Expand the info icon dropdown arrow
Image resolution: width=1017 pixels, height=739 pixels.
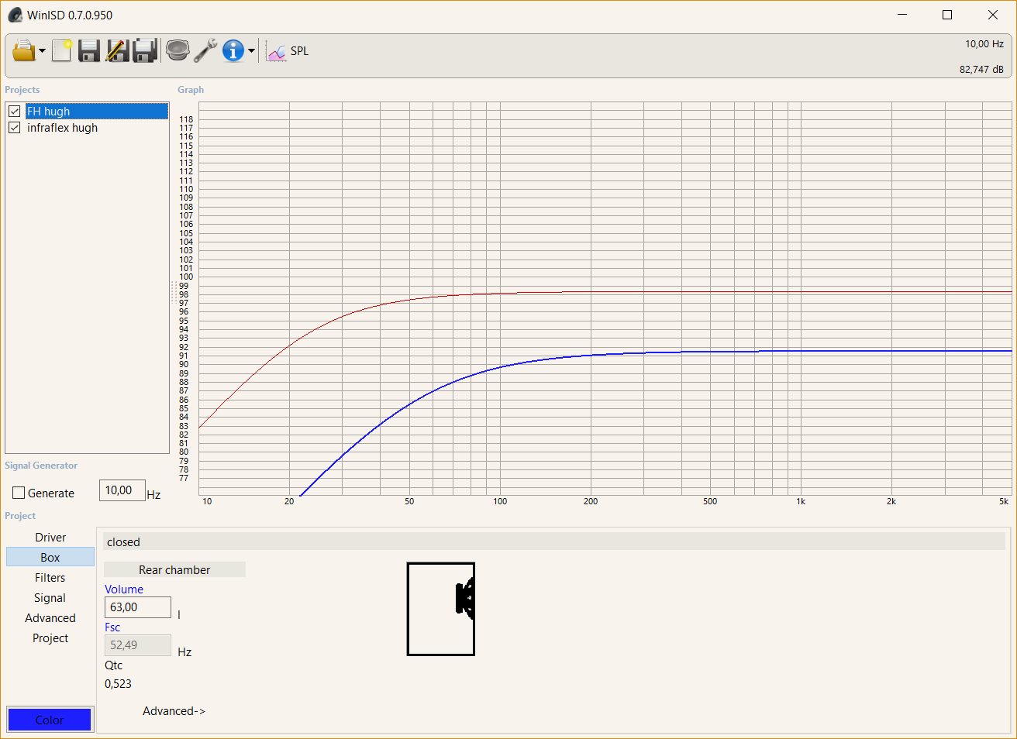pyautogui.click(x=251, y=51)
